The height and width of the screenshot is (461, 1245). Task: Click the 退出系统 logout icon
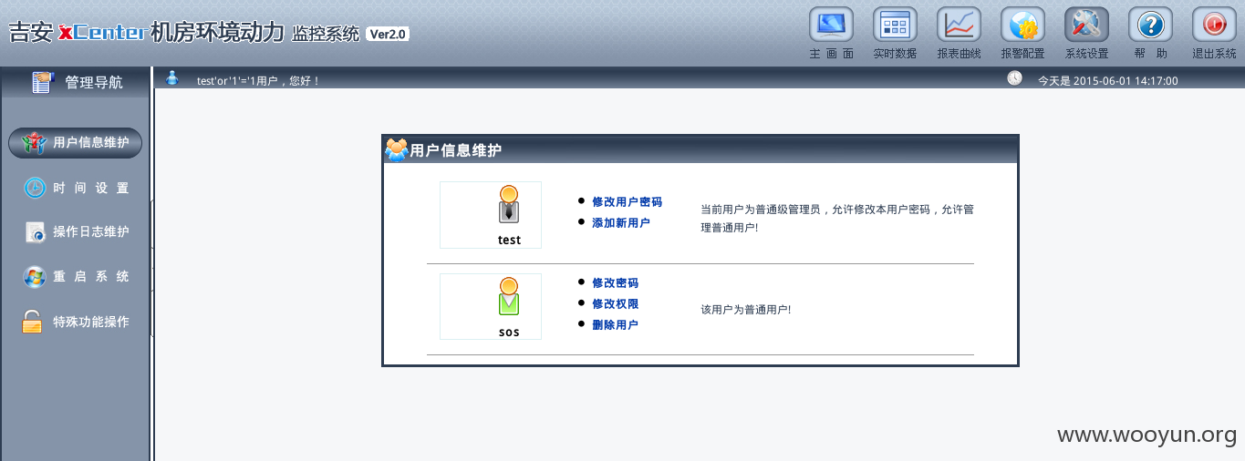click(x=1214, y=25)
